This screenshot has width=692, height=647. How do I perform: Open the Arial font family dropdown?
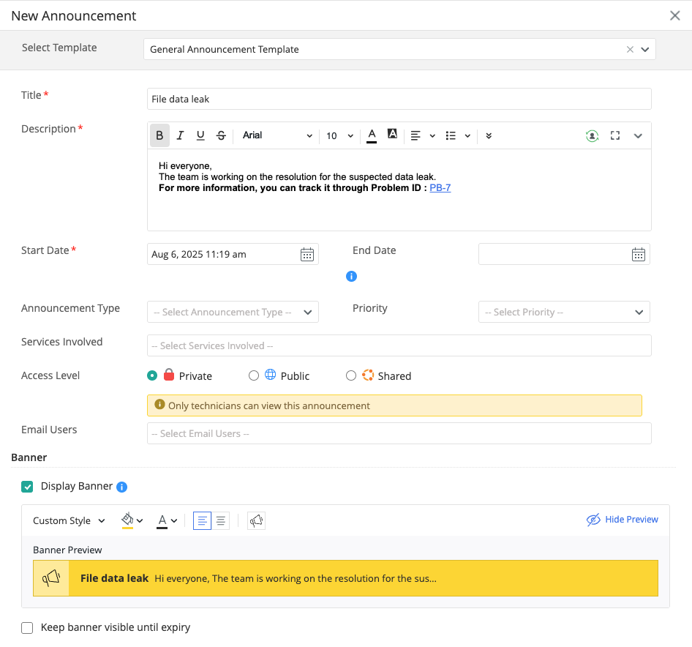[277, 135]
